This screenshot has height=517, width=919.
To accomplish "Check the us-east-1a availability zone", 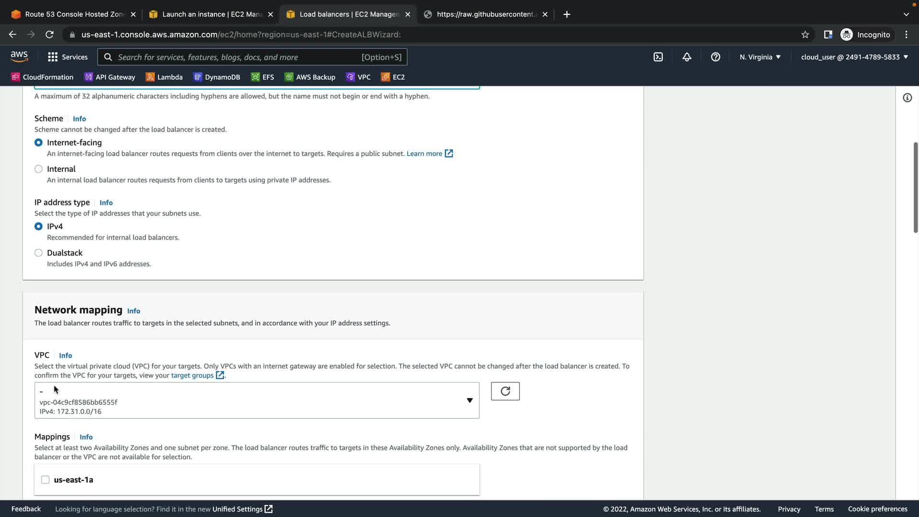I will pyautogui.click(x=45, y=480).
